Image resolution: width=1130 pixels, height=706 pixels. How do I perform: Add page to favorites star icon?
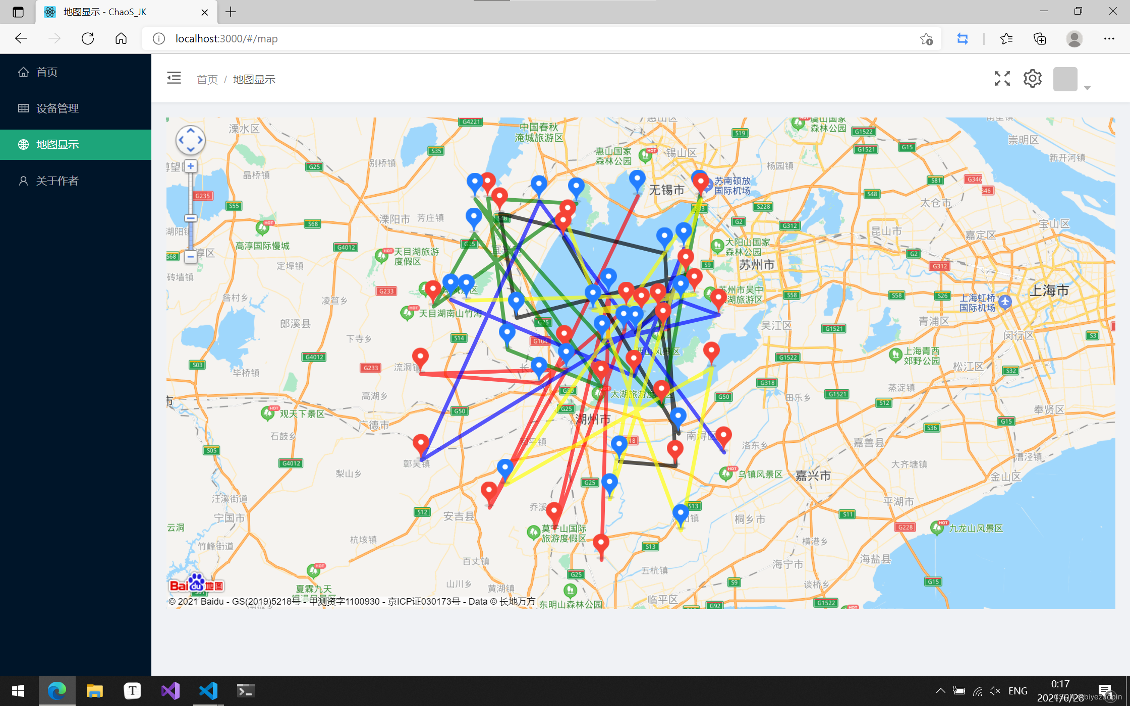(x=926, y=39)
